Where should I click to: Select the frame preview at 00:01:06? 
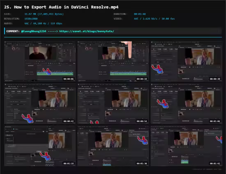coord(187,104)
